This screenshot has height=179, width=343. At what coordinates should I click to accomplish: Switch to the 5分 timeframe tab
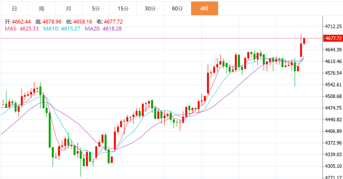point(96,9)
